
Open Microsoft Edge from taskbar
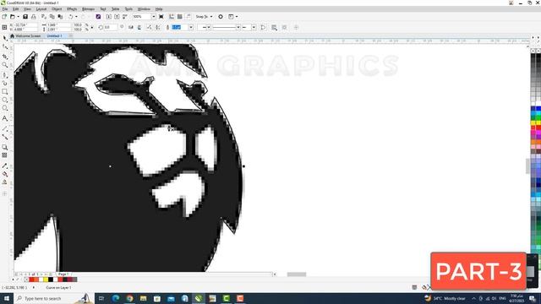(x=116, y=298)
